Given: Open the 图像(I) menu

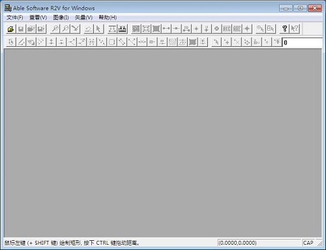Looking at the screenshot, I should point(61,18).
